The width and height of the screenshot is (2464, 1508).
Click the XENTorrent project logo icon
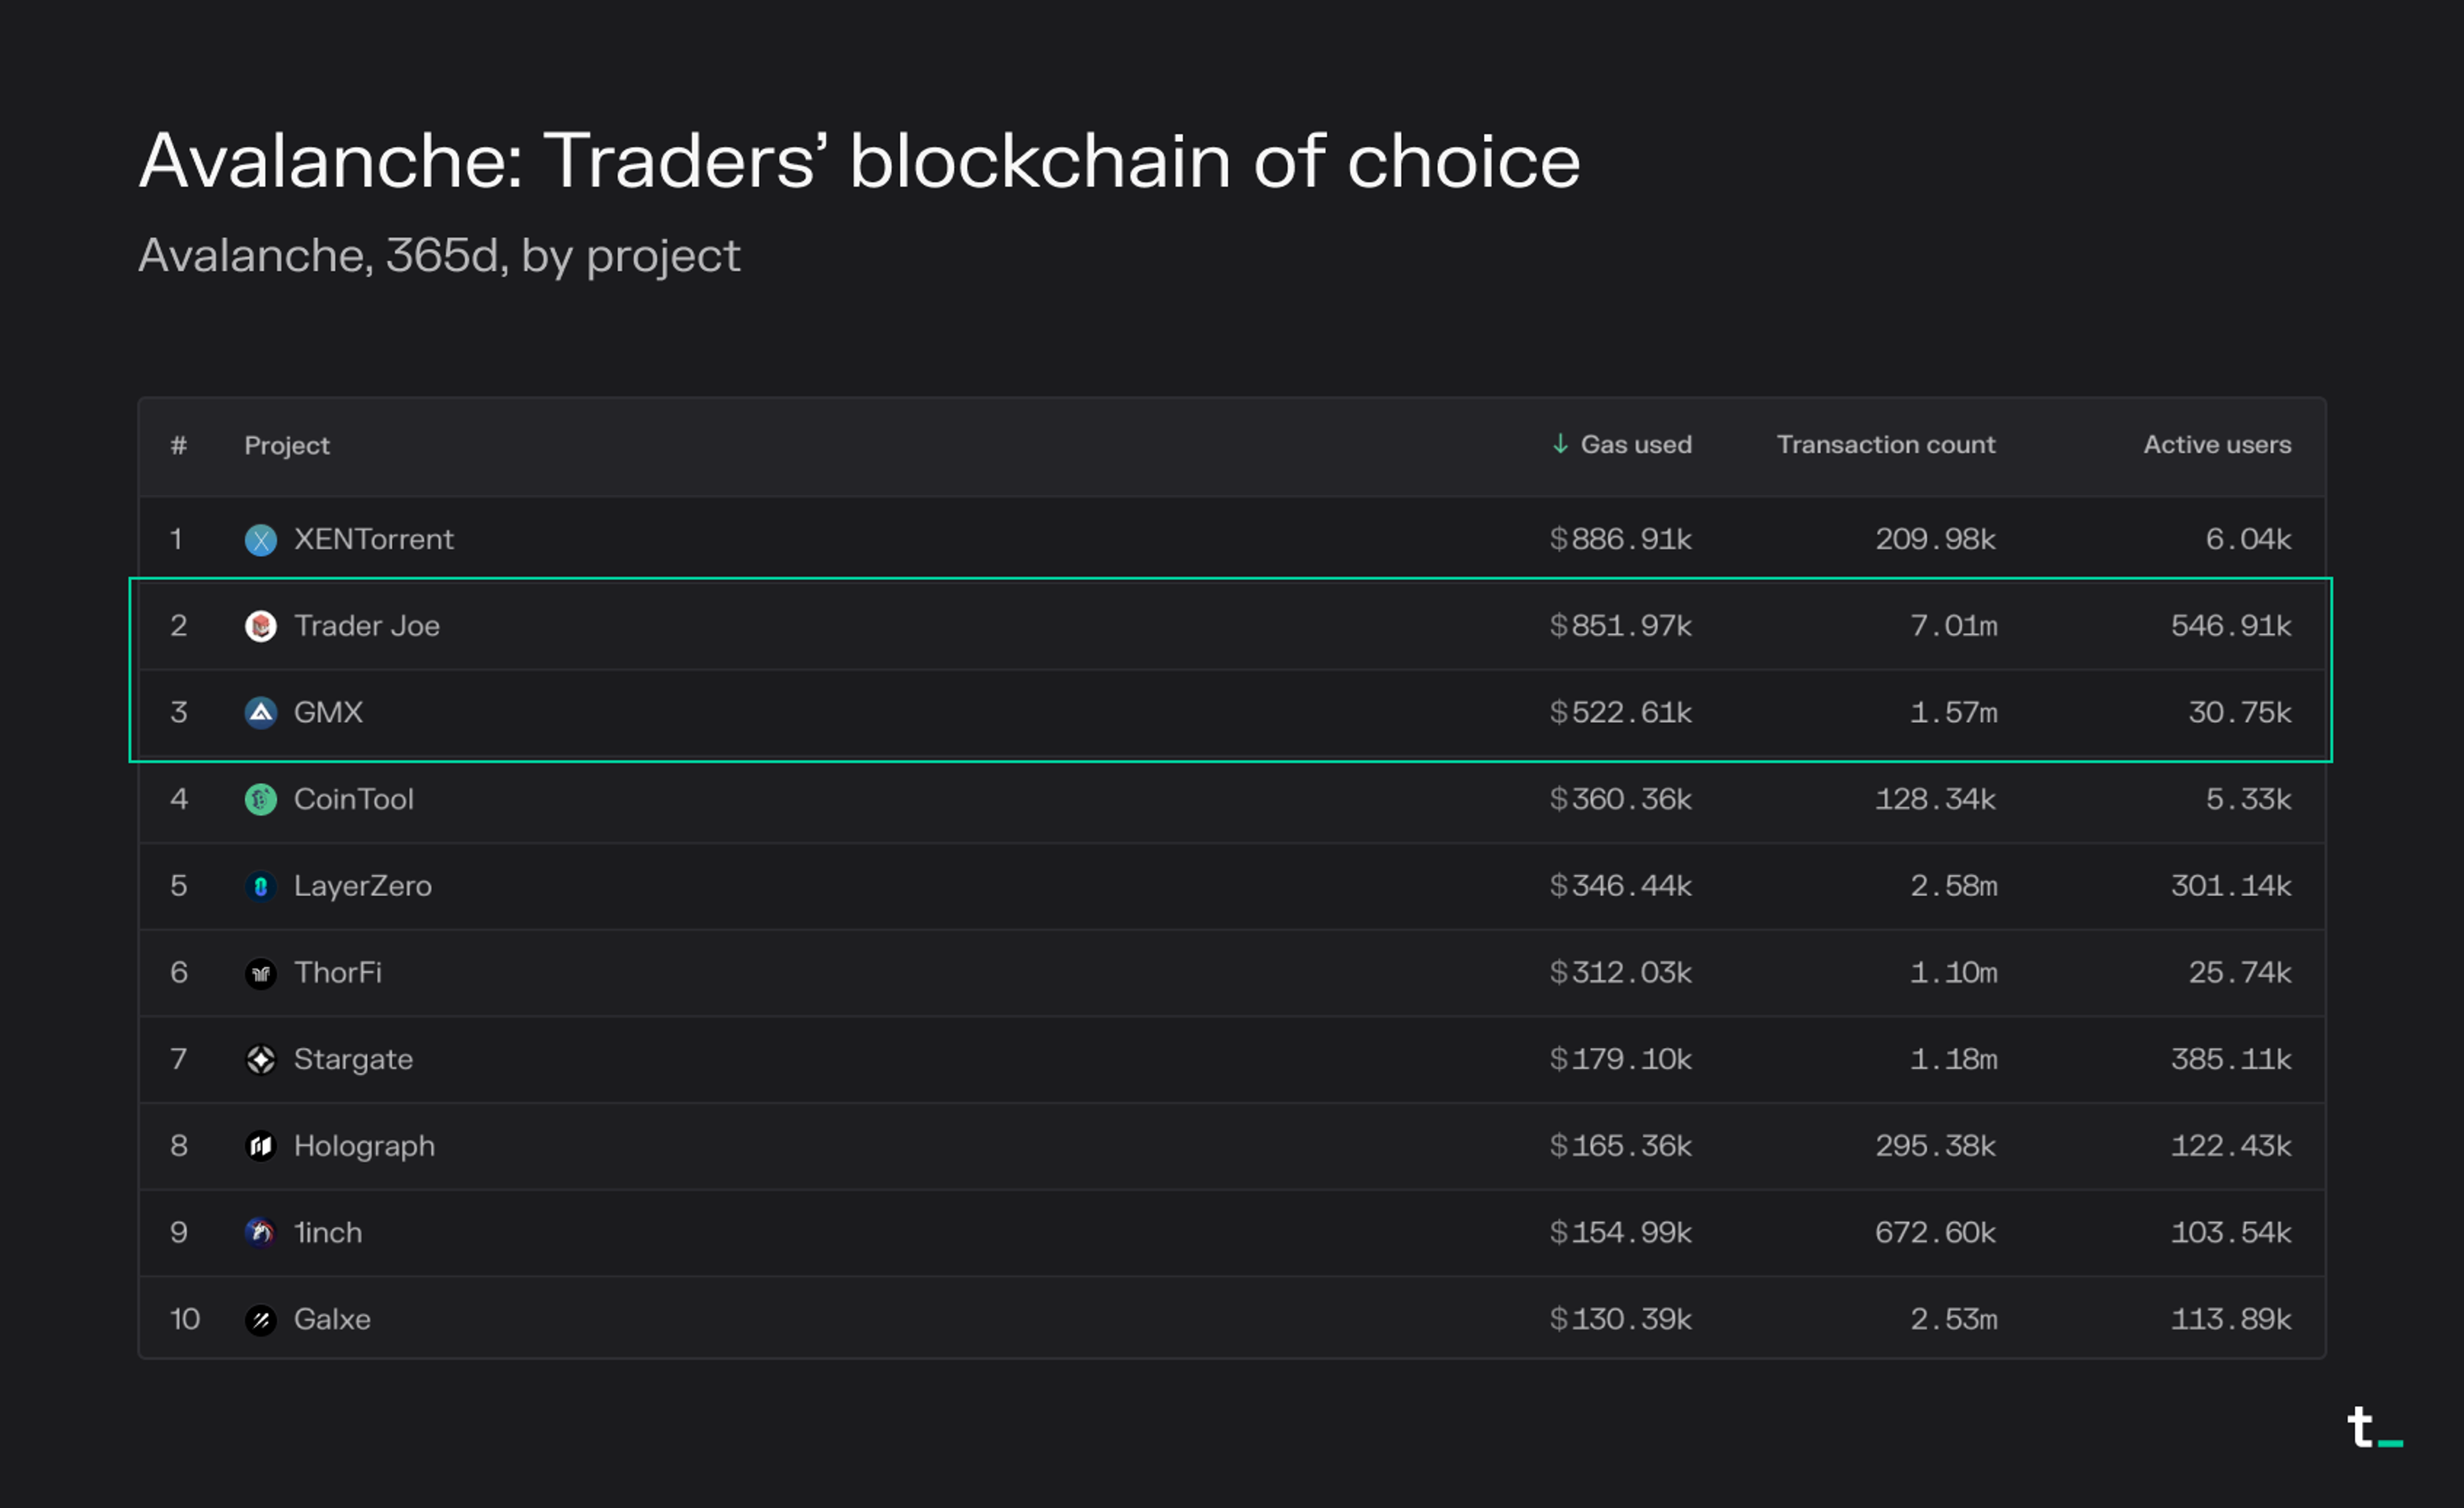coord(261,539)
